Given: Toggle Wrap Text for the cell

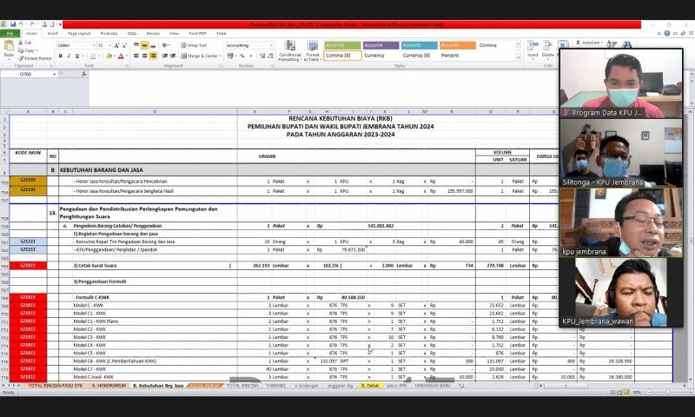Looking at the screenshot, I should tap(195, 45).
